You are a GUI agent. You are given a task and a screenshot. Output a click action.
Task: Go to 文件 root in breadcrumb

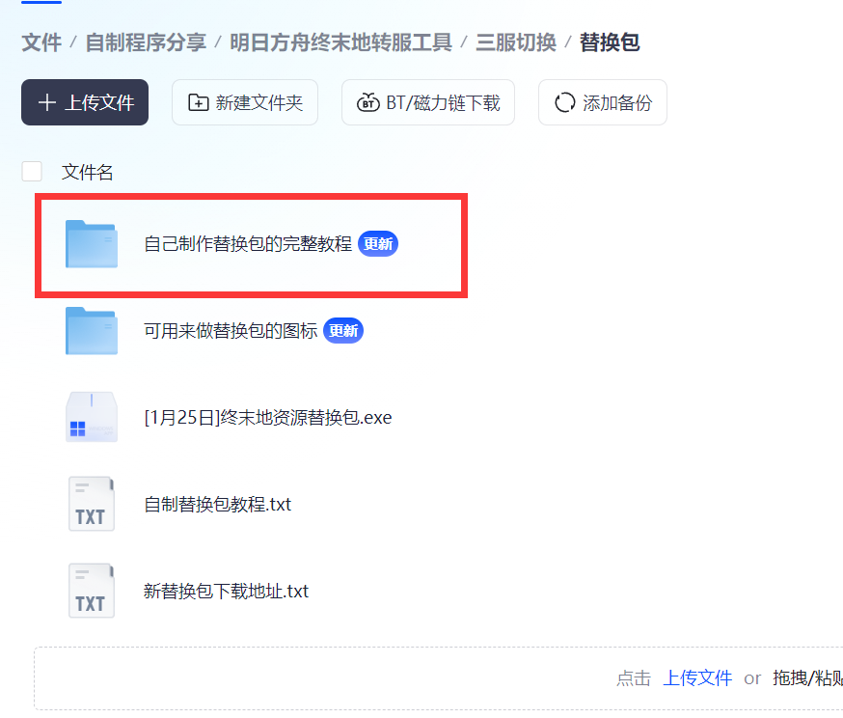pos(41,42)
